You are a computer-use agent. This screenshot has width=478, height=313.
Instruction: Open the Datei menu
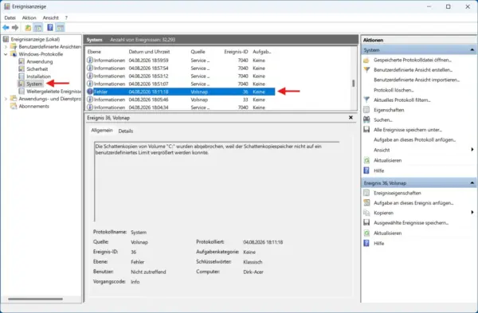pyautogui.click(x=10, y=18)
